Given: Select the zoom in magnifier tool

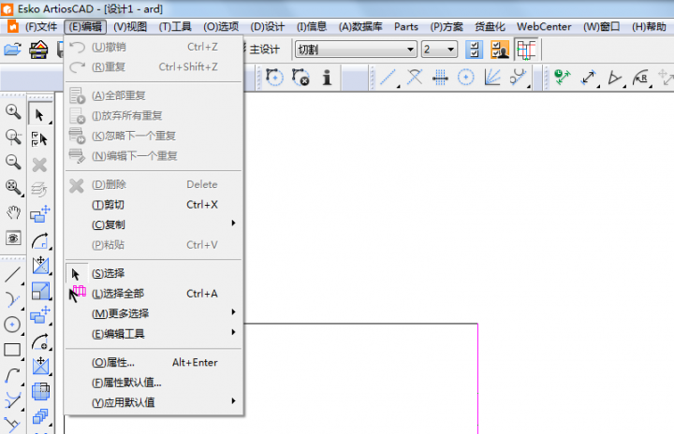Looking at the screenshot, I should pos(13,112).
